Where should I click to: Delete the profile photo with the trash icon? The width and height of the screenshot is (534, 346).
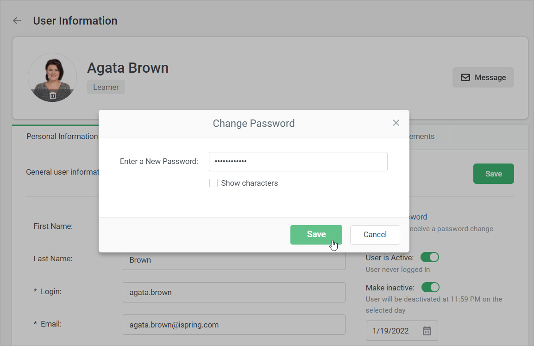click(53, 95)
